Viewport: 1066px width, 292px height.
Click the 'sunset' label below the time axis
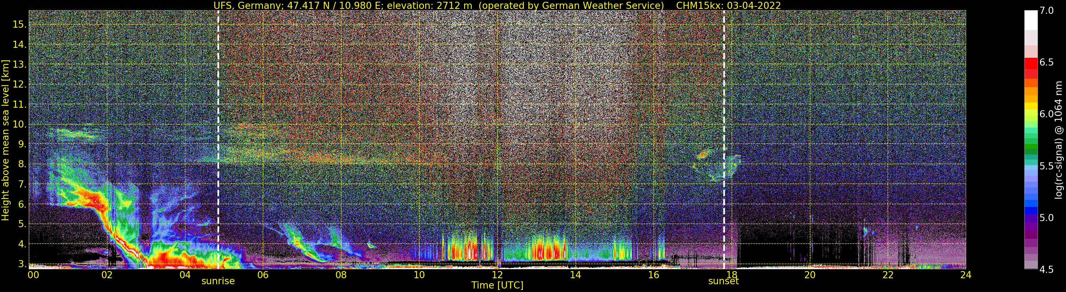pyautogui.click(x=724, y=281)
